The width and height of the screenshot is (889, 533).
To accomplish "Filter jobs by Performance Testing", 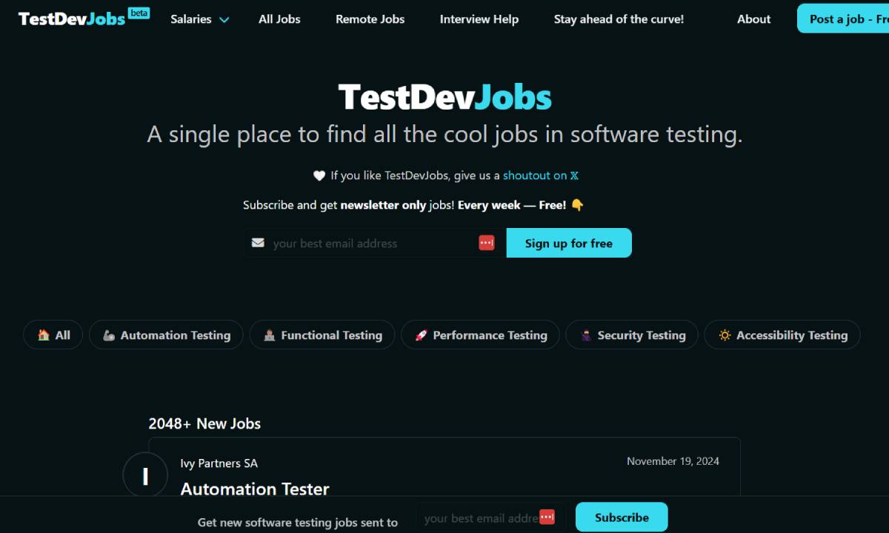I will point(481,335).
